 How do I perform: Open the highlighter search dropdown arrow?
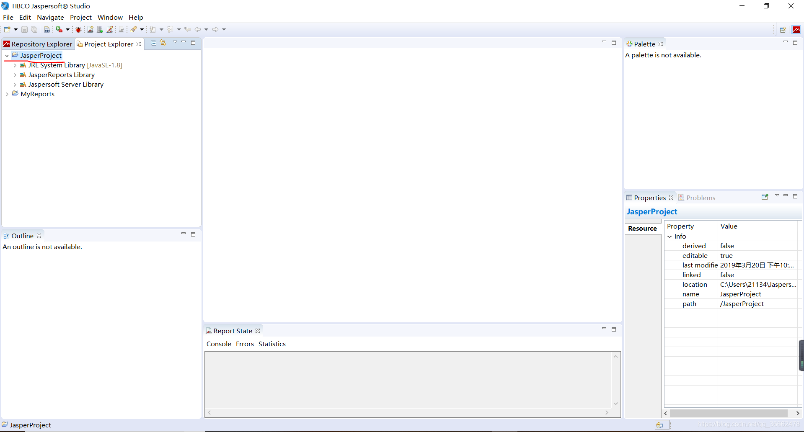(x=142, y=29)
